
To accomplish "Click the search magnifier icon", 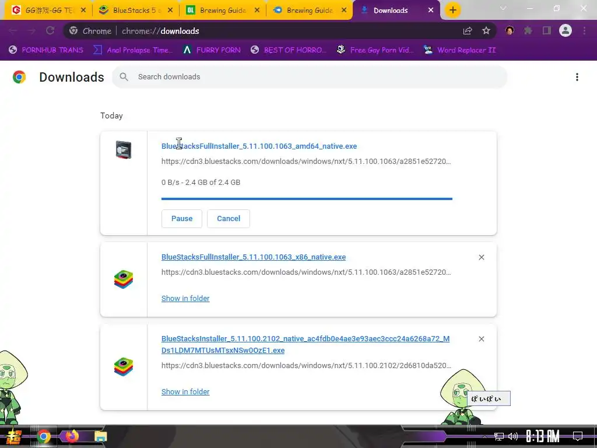I will point(124,77).
